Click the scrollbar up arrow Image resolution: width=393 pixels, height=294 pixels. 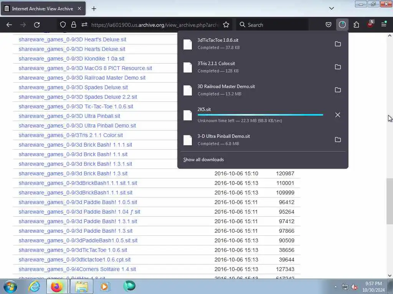[390, 36]
